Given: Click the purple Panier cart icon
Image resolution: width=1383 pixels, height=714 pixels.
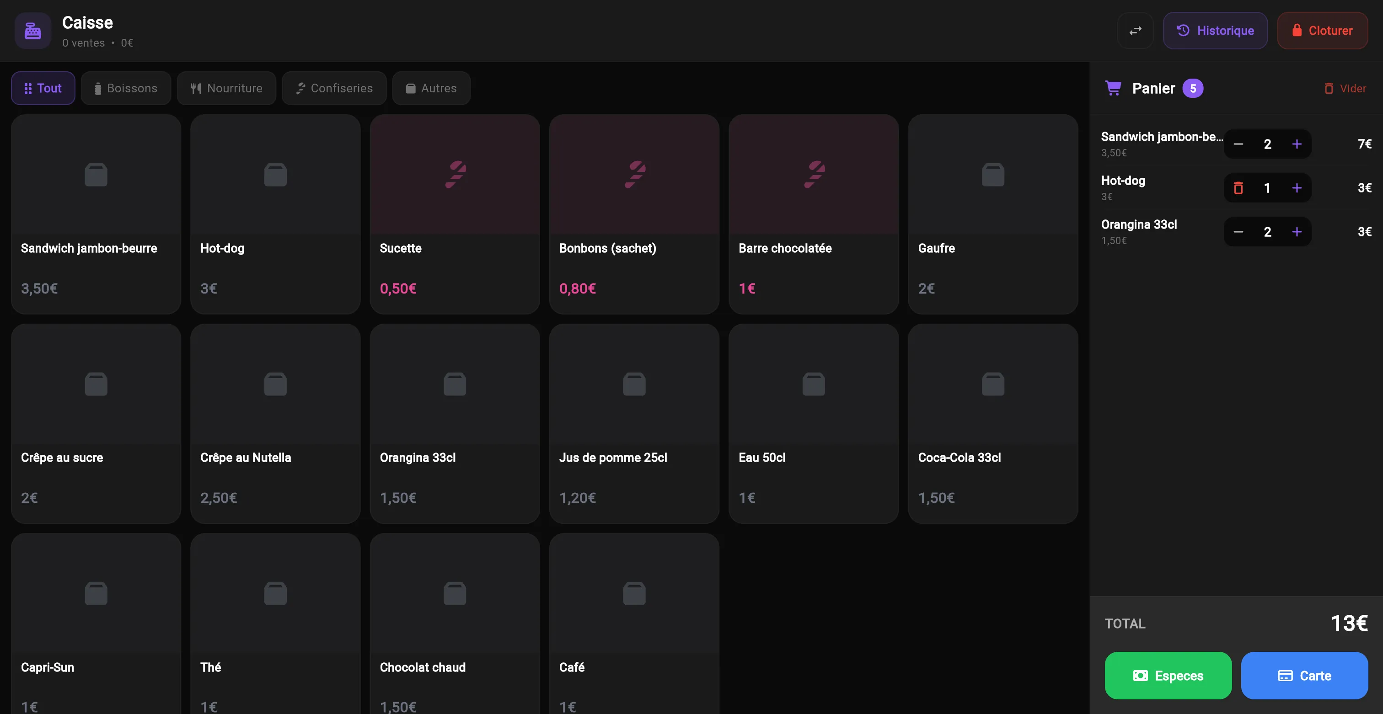Looking at the screenshot, I should (x=1113, y=88).
